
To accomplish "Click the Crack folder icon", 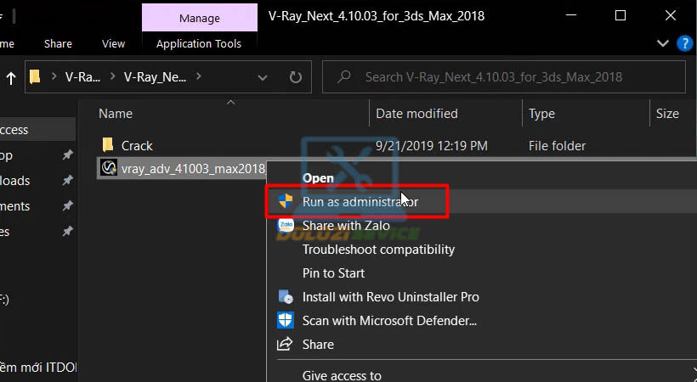I will click(x=108, y=145).
